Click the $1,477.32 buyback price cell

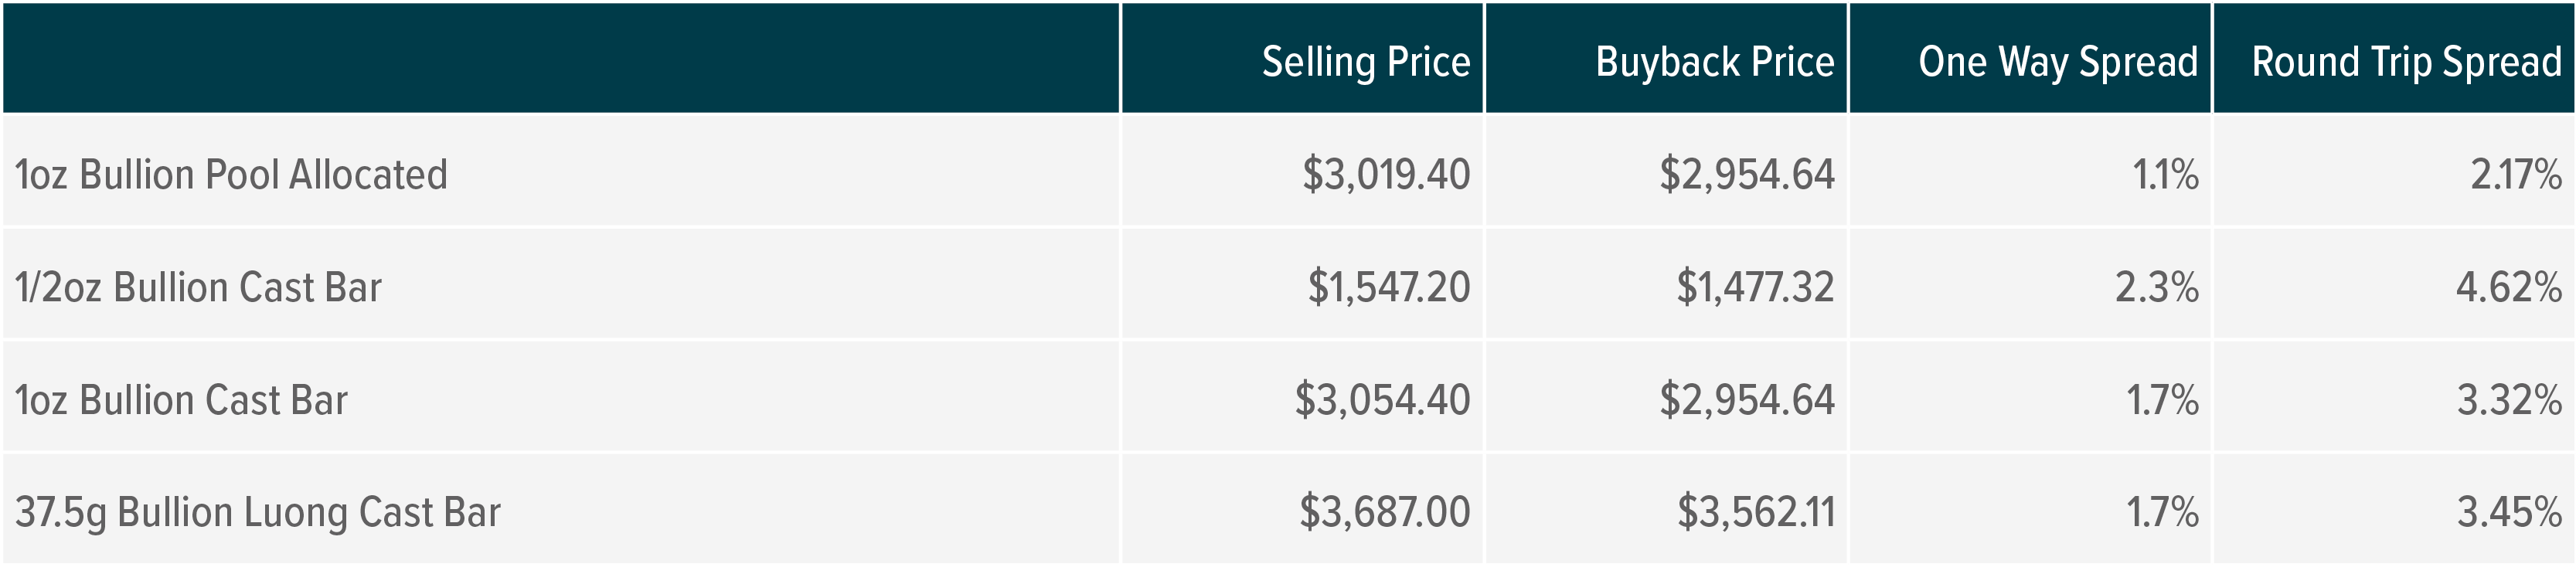point(1755,288)
